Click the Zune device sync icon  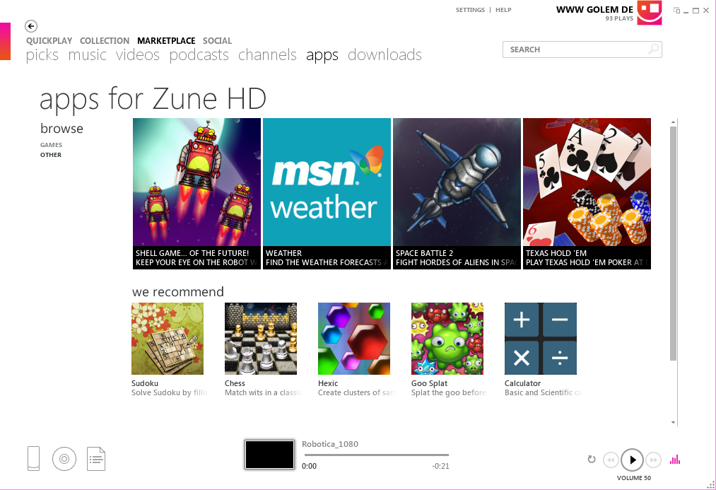33,458
